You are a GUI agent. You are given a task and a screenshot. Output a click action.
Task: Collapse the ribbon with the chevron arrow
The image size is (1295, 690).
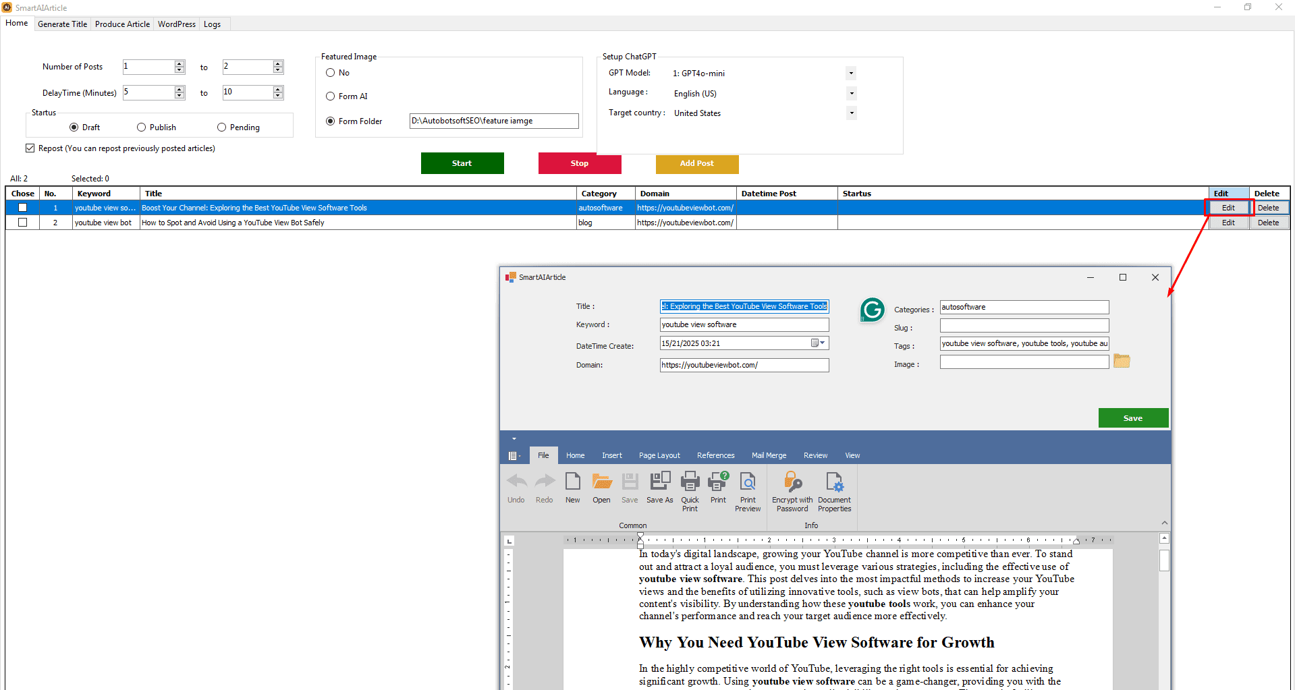point(1165,523)
